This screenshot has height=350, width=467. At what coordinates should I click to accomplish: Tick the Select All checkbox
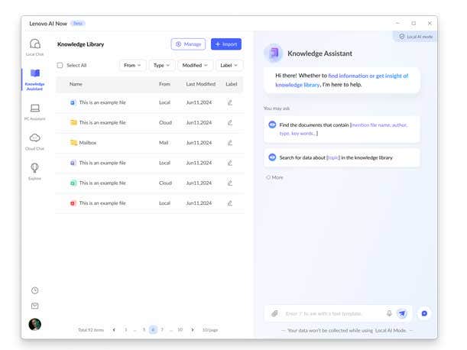[60, 66]
